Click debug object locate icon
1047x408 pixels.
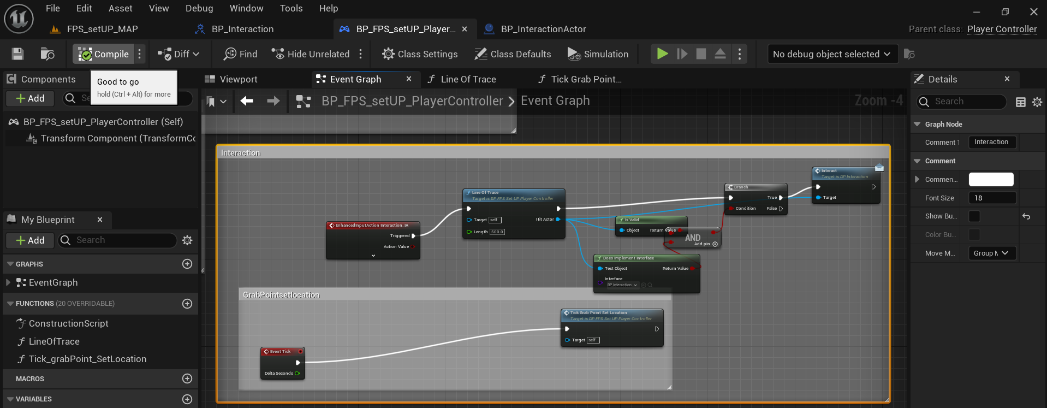(909, 54)
